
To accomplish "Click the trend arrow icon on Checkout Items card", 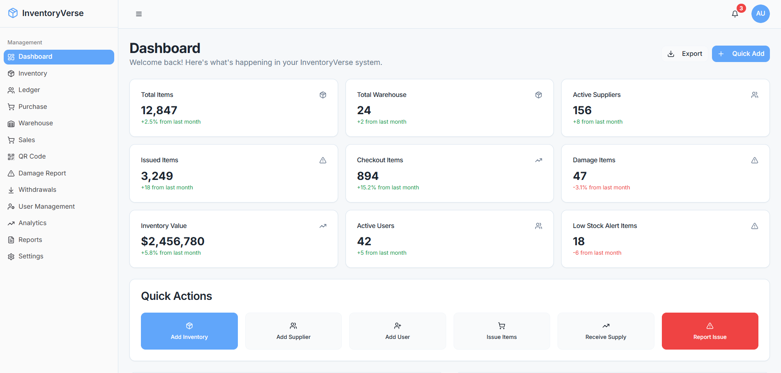I will coord(538,160).
